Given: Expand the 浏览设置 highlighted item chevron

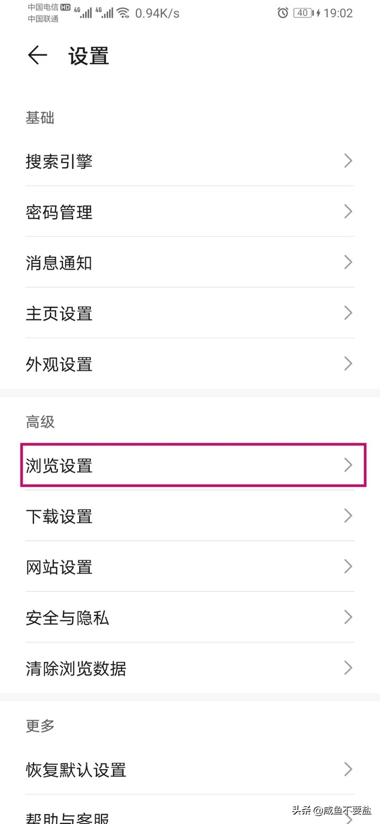Looking at the screenshot, I should pyautogui.click(x=347, y=465).
